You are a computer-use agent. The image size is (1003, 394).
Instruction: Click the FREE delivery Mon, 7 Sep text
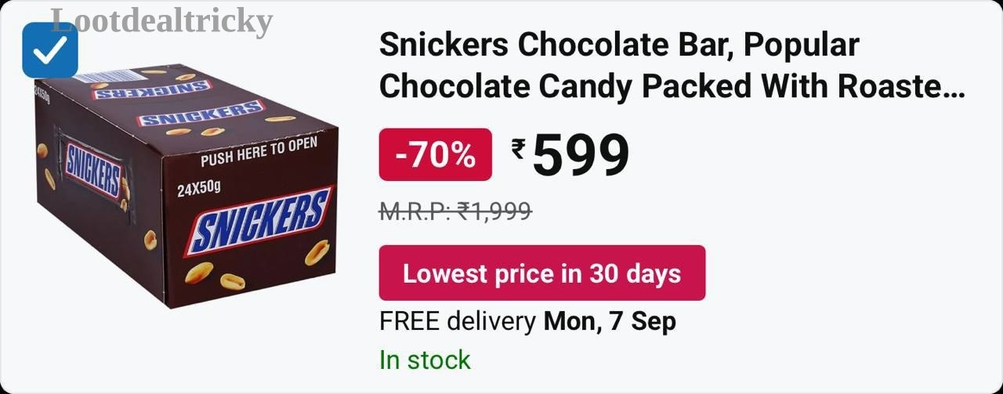527,321
